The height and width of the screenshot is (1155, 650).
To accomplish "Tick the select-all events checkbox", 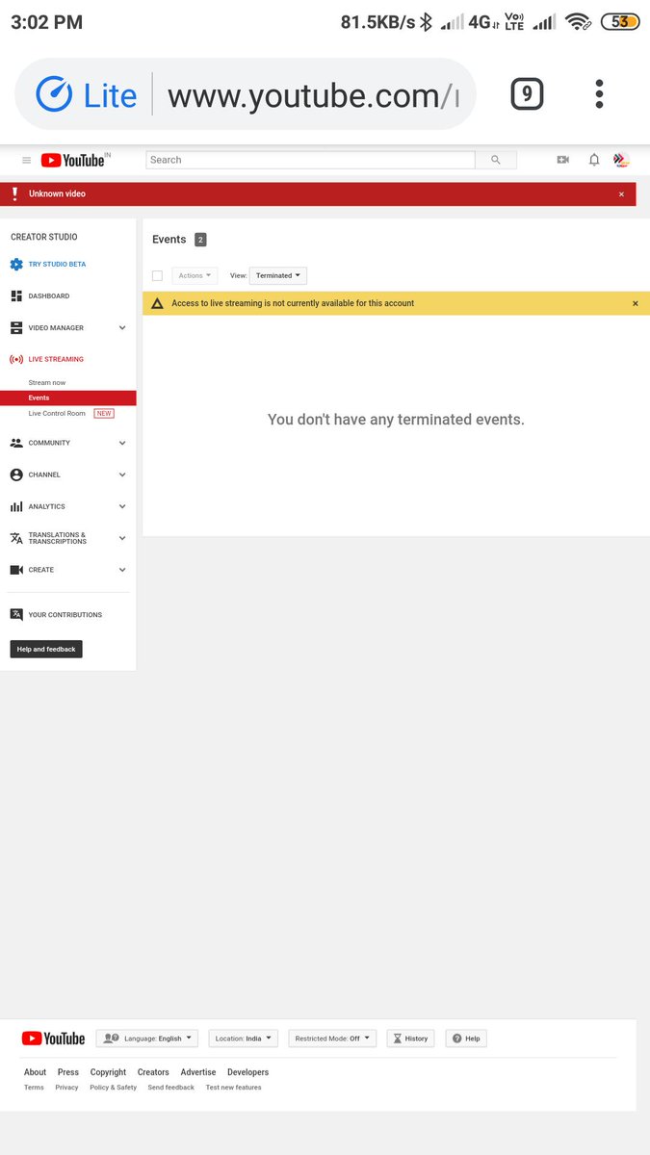I will [157, 275].
